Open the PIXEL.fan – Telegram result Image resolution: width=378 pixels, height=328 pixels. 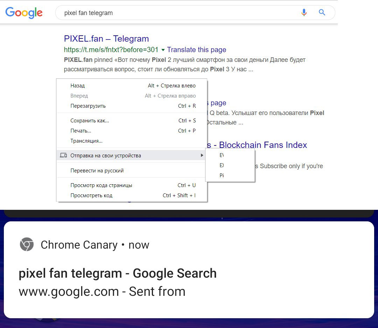click(106, 38)
